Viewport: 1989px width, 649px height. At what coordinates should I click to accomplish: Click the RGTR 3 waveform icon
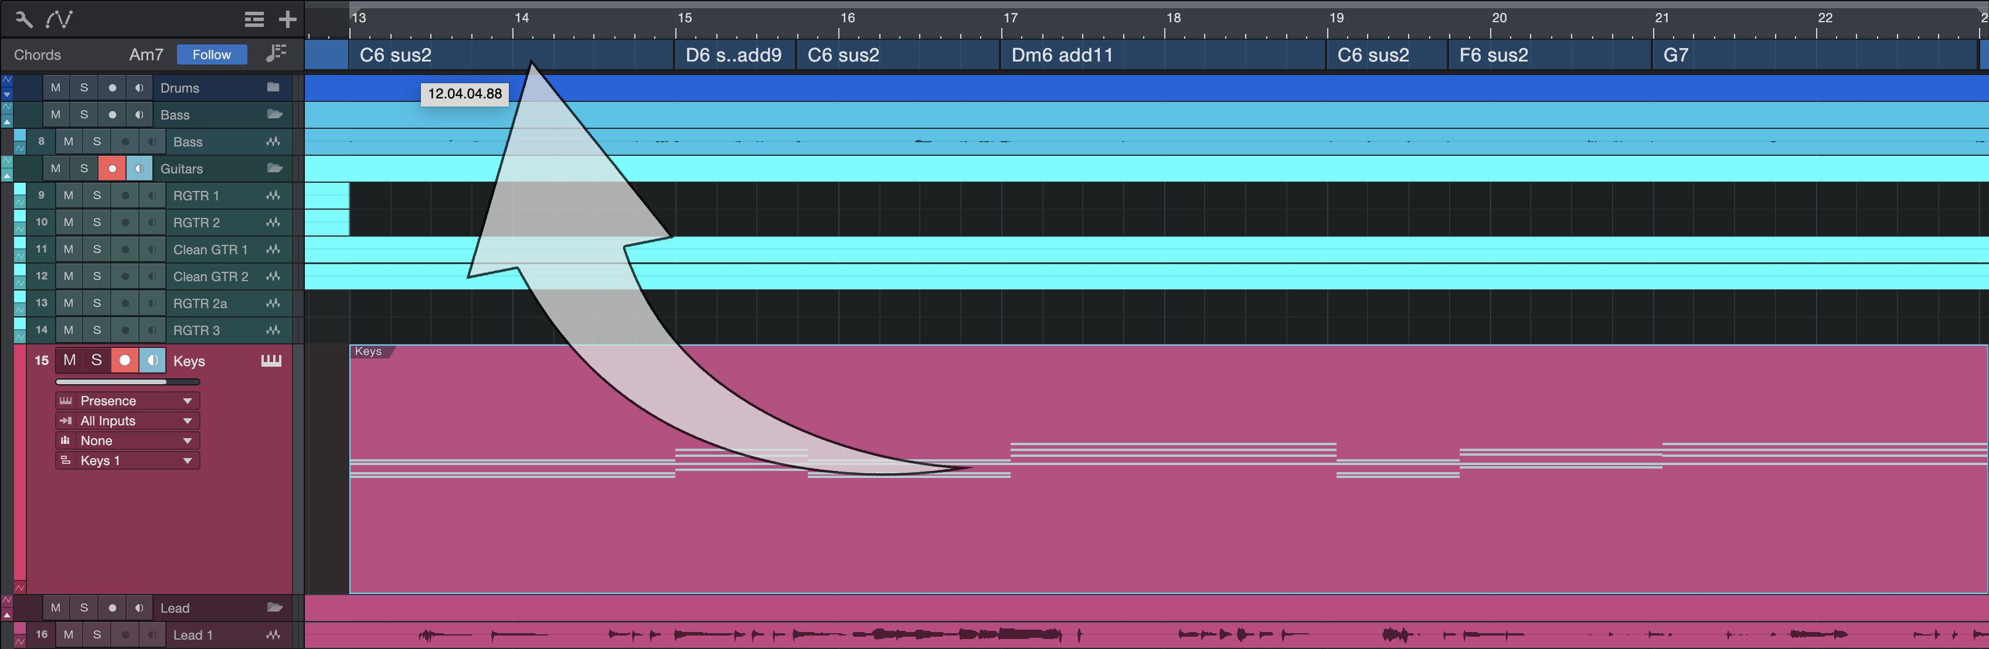coord(273,330)
